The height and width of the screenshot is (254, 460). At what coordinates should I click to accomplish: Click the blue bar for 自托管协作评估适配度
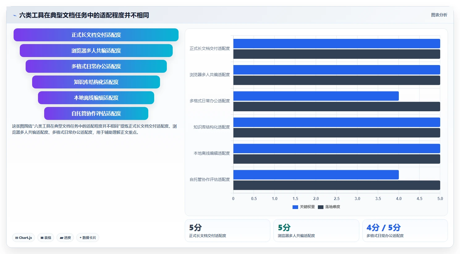tap(316, 174)
